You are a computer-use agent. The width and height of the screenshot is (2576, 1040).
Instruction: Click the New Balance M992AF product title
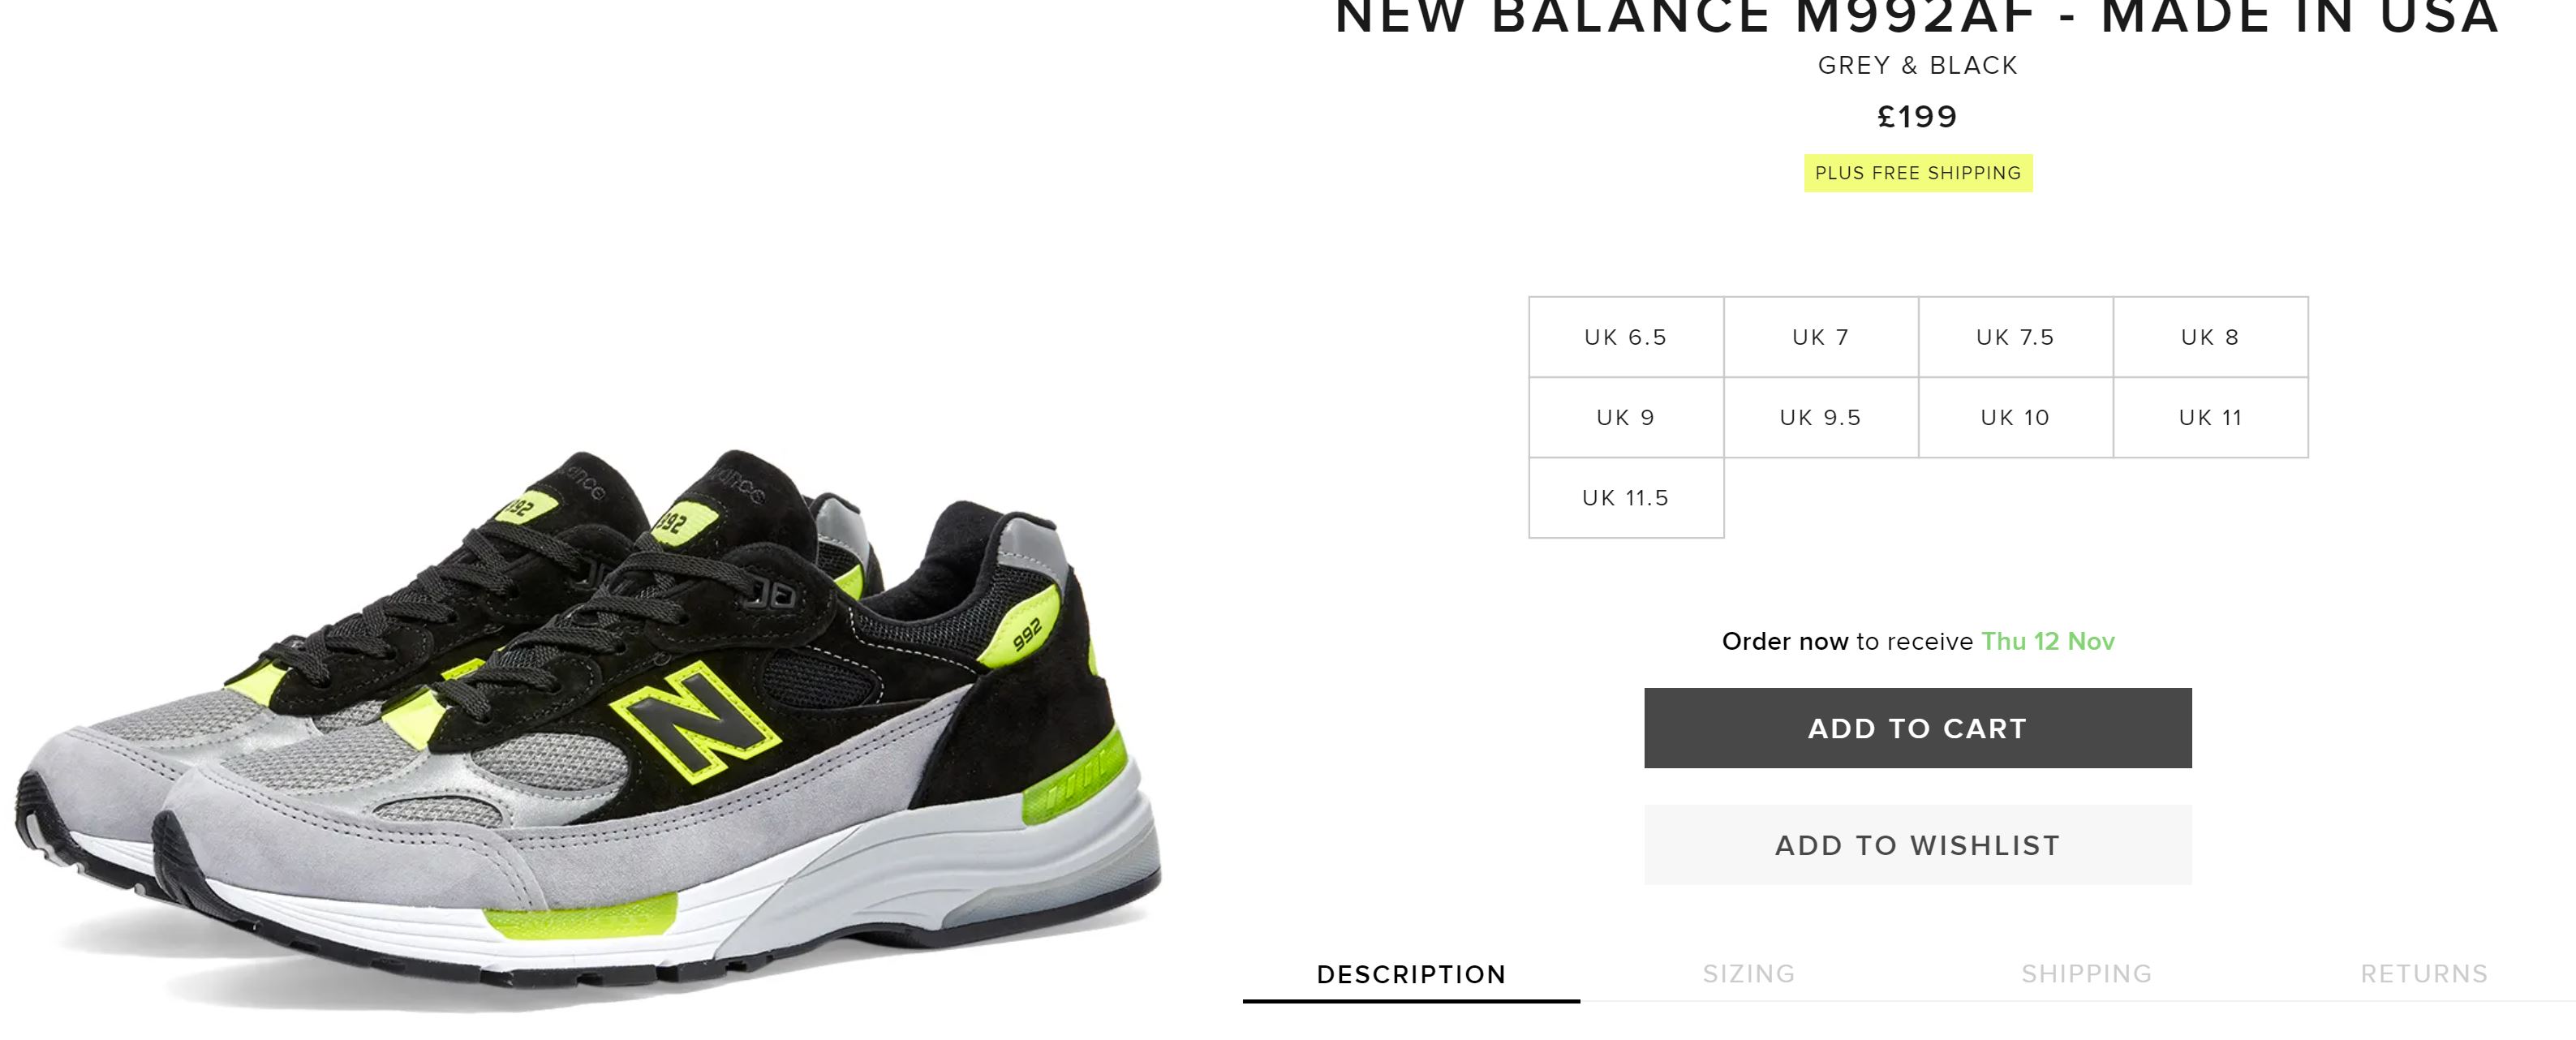(1918, 17)
